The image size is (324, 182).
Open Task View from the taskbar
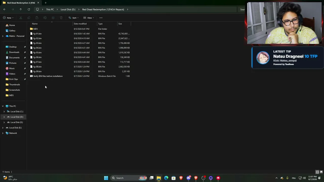[151, 178]
